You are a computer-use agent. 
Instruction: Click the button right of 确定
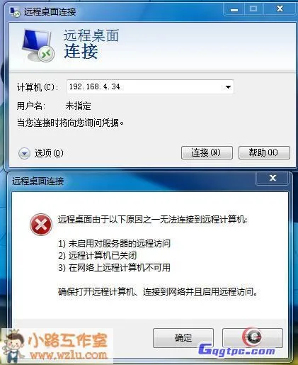(x=253, y=338)
